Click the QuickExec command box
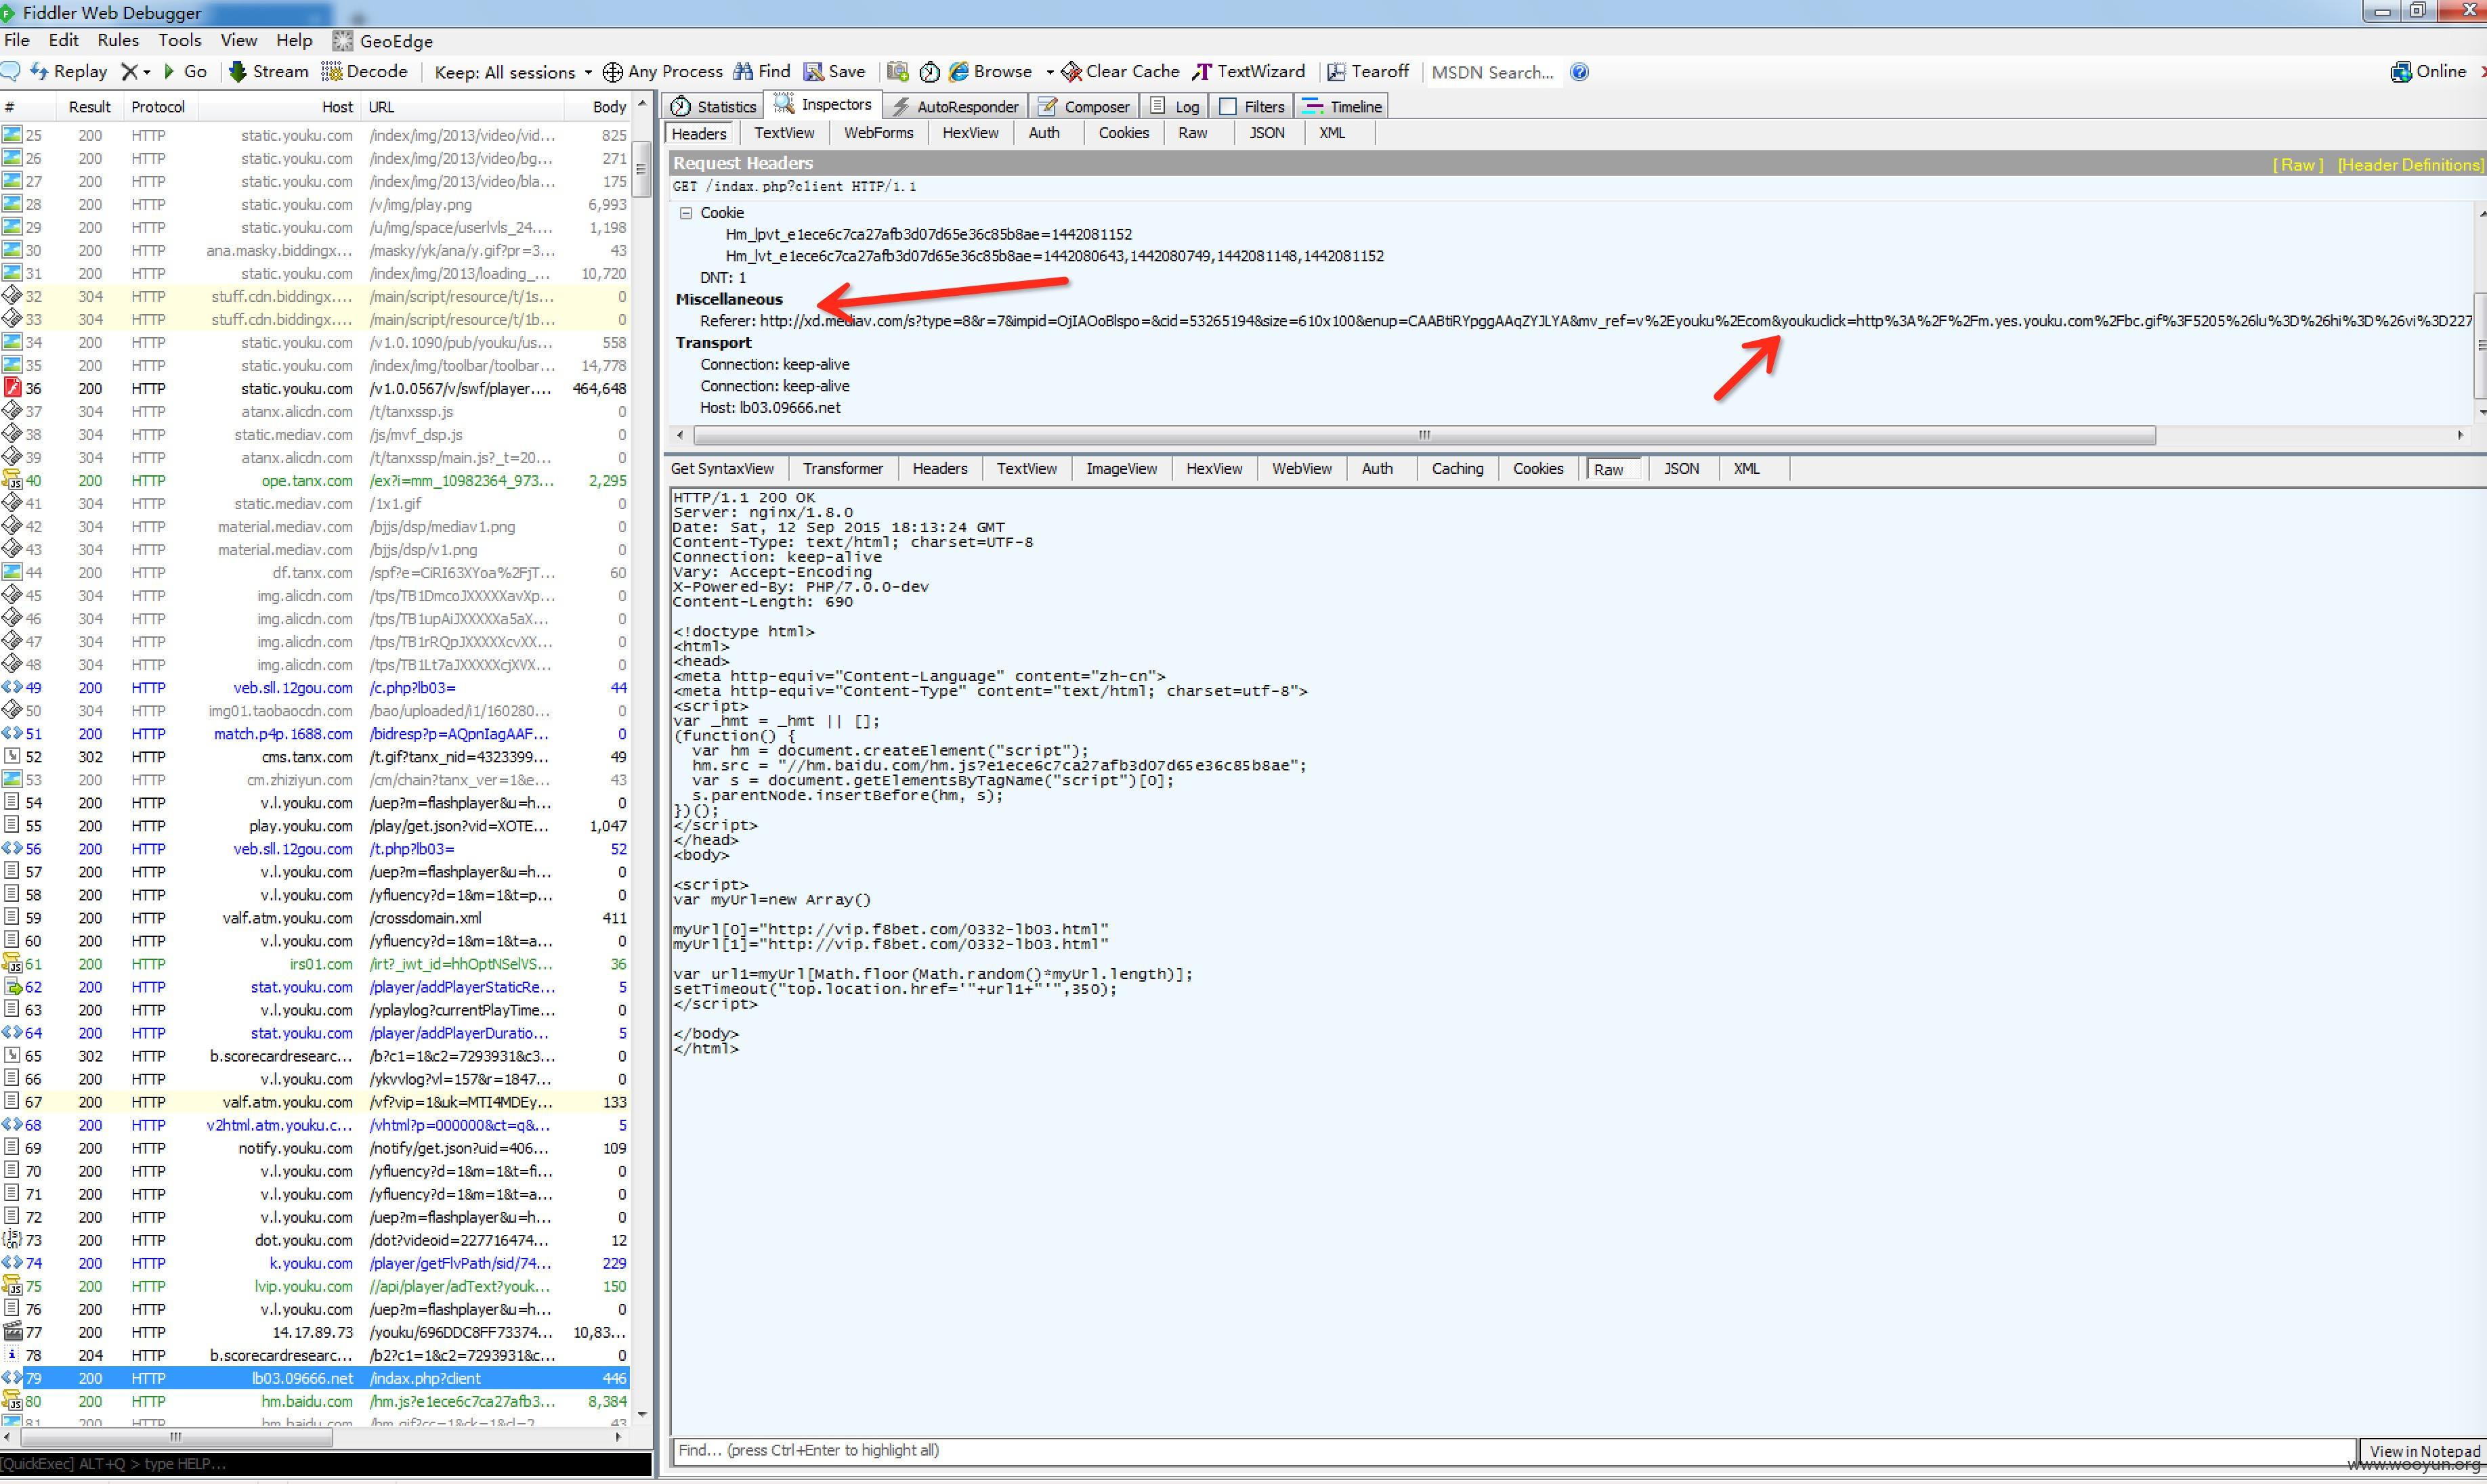2487x1484 pixels. pos(326,1465)
